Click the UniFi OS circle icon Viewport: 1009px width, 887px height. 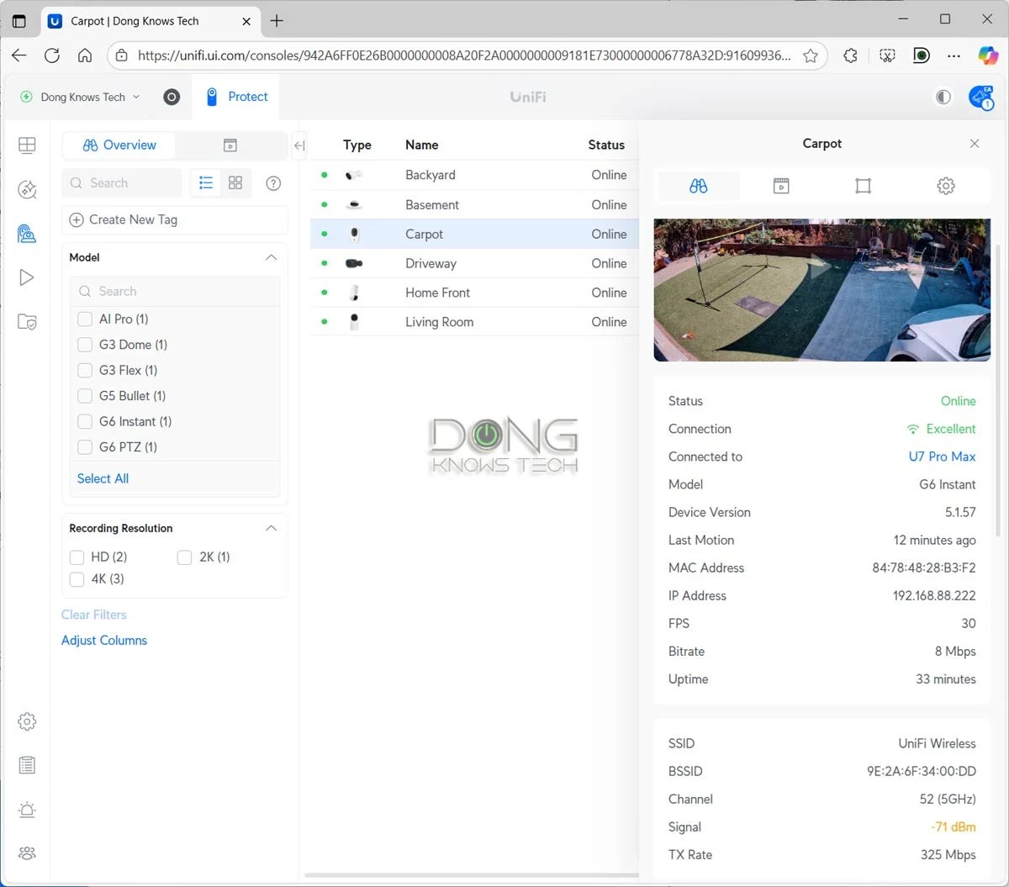172,97
